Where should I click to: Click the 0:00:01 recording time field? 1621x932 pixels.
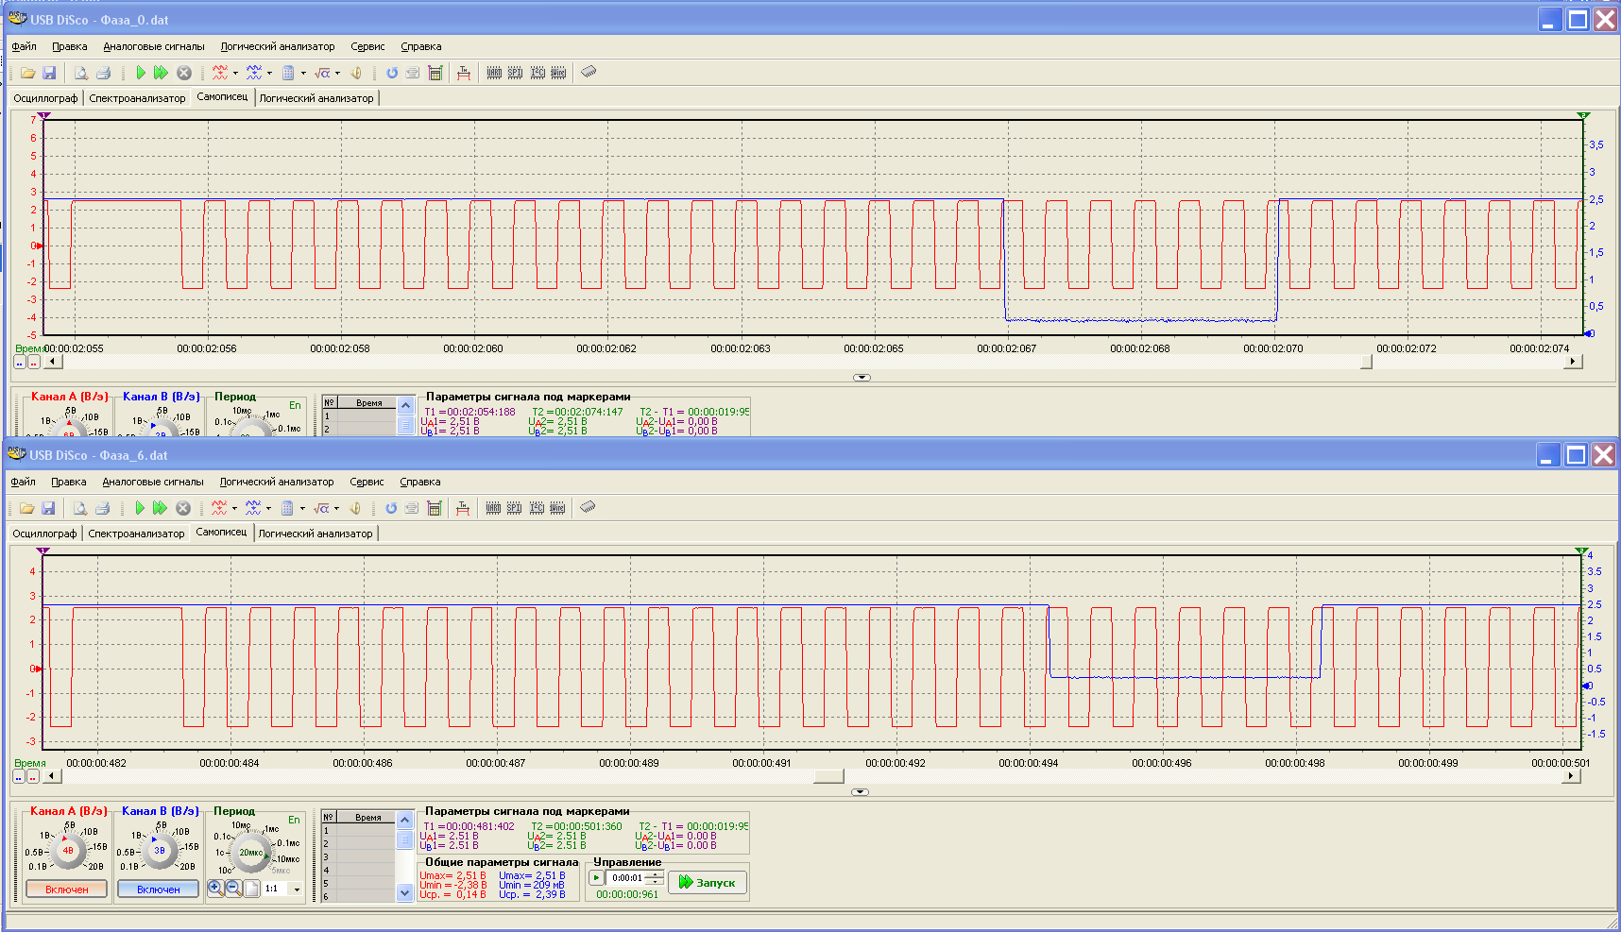(627, 878)
